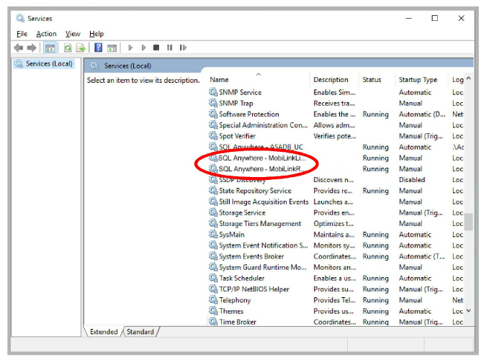Image resolution: width=486 pixels, height=357 pixels.
Task: Select System Events Broker service
Action: tap(251, 256)
